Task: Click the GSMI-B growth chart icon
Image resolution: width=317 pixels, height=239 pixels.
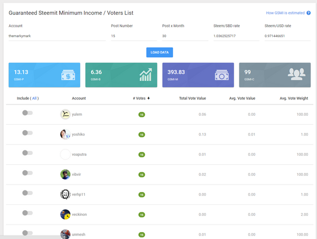Action: 146,75
